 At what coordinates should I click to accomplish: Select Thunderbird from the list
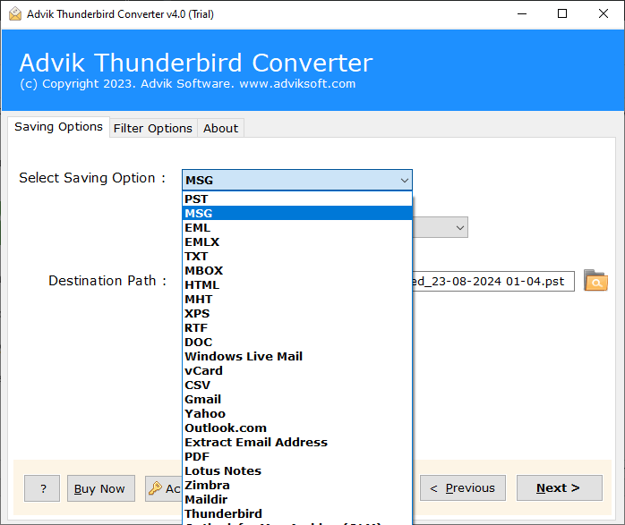tap(297, 514)
